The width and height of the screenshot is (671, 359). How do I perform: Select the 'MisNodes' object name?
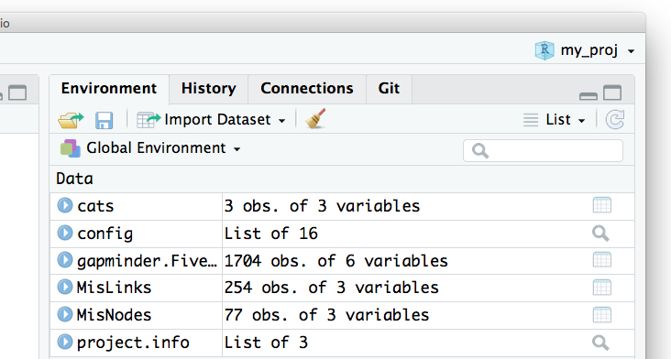(x=114, y=315)
